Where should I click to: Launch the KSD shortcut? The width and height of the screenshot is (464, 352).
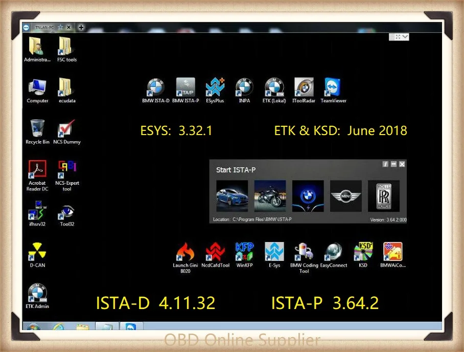click(x=363, y=255)
